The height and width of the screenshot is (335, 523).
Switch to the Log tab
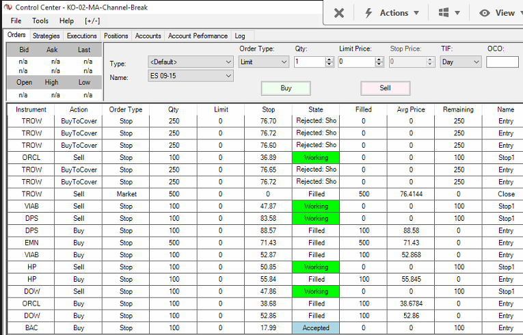[x=240, y=36]
